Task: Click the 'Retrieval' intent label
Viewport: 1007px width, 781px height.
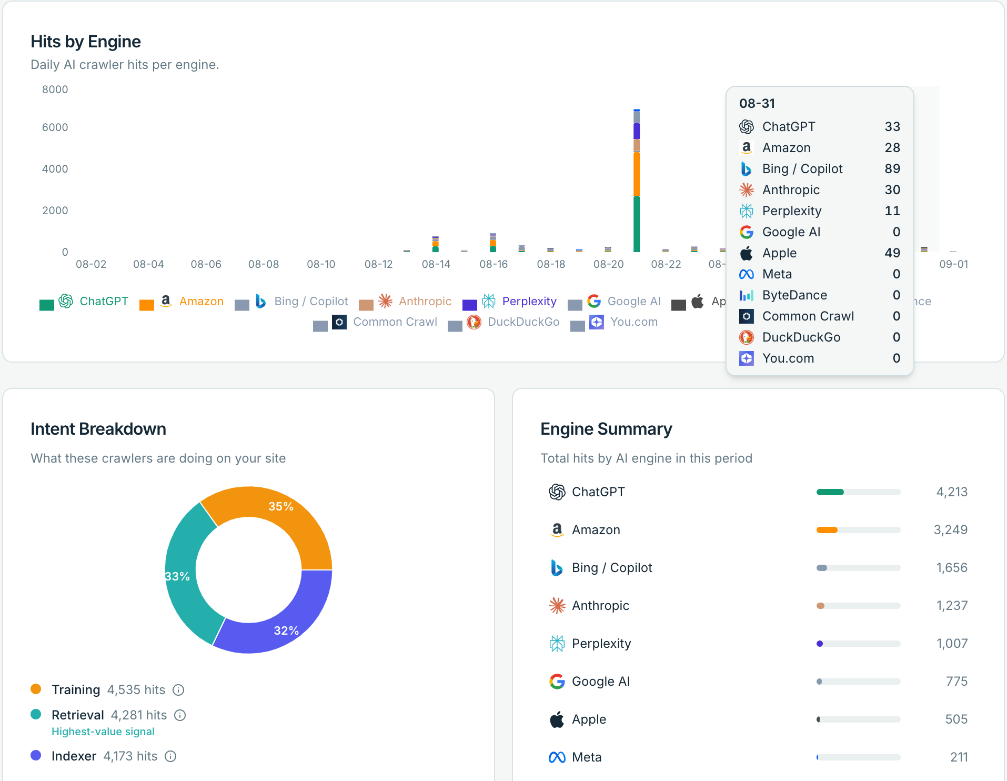Action: pyautogui.click(x=78, y=715)
